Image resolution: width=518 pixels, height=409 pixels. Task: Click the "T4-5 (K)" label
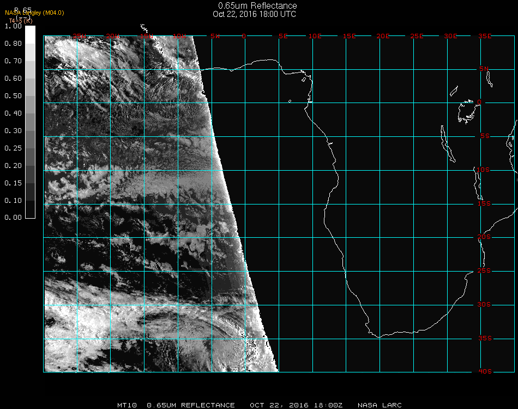21,21
